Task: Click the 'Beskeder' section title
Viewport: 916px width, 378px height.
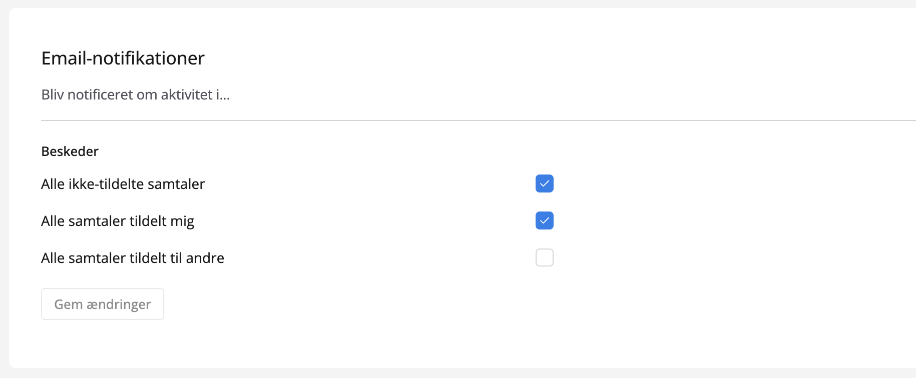Action: pos(70,151)
